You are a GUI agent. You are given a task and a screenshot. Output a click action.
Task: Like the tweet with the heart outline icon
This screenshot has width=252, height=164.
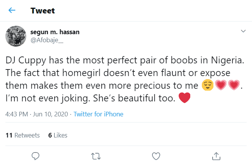click(x=156, y=156)
